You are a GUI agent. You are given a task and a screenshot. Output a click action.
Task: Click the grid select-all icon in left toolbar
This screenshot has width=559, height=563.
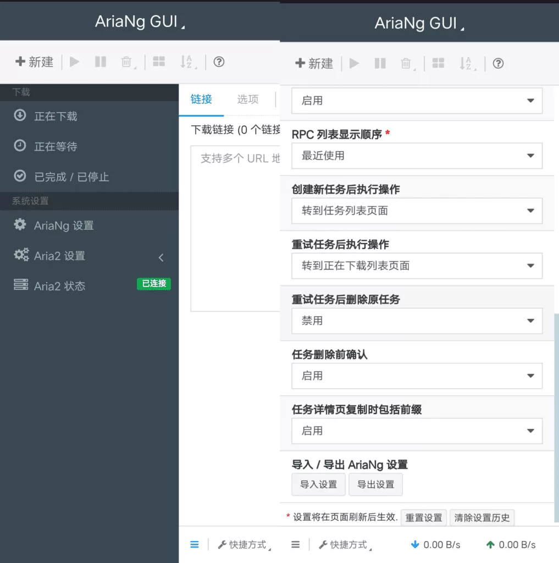click(159, 62)
